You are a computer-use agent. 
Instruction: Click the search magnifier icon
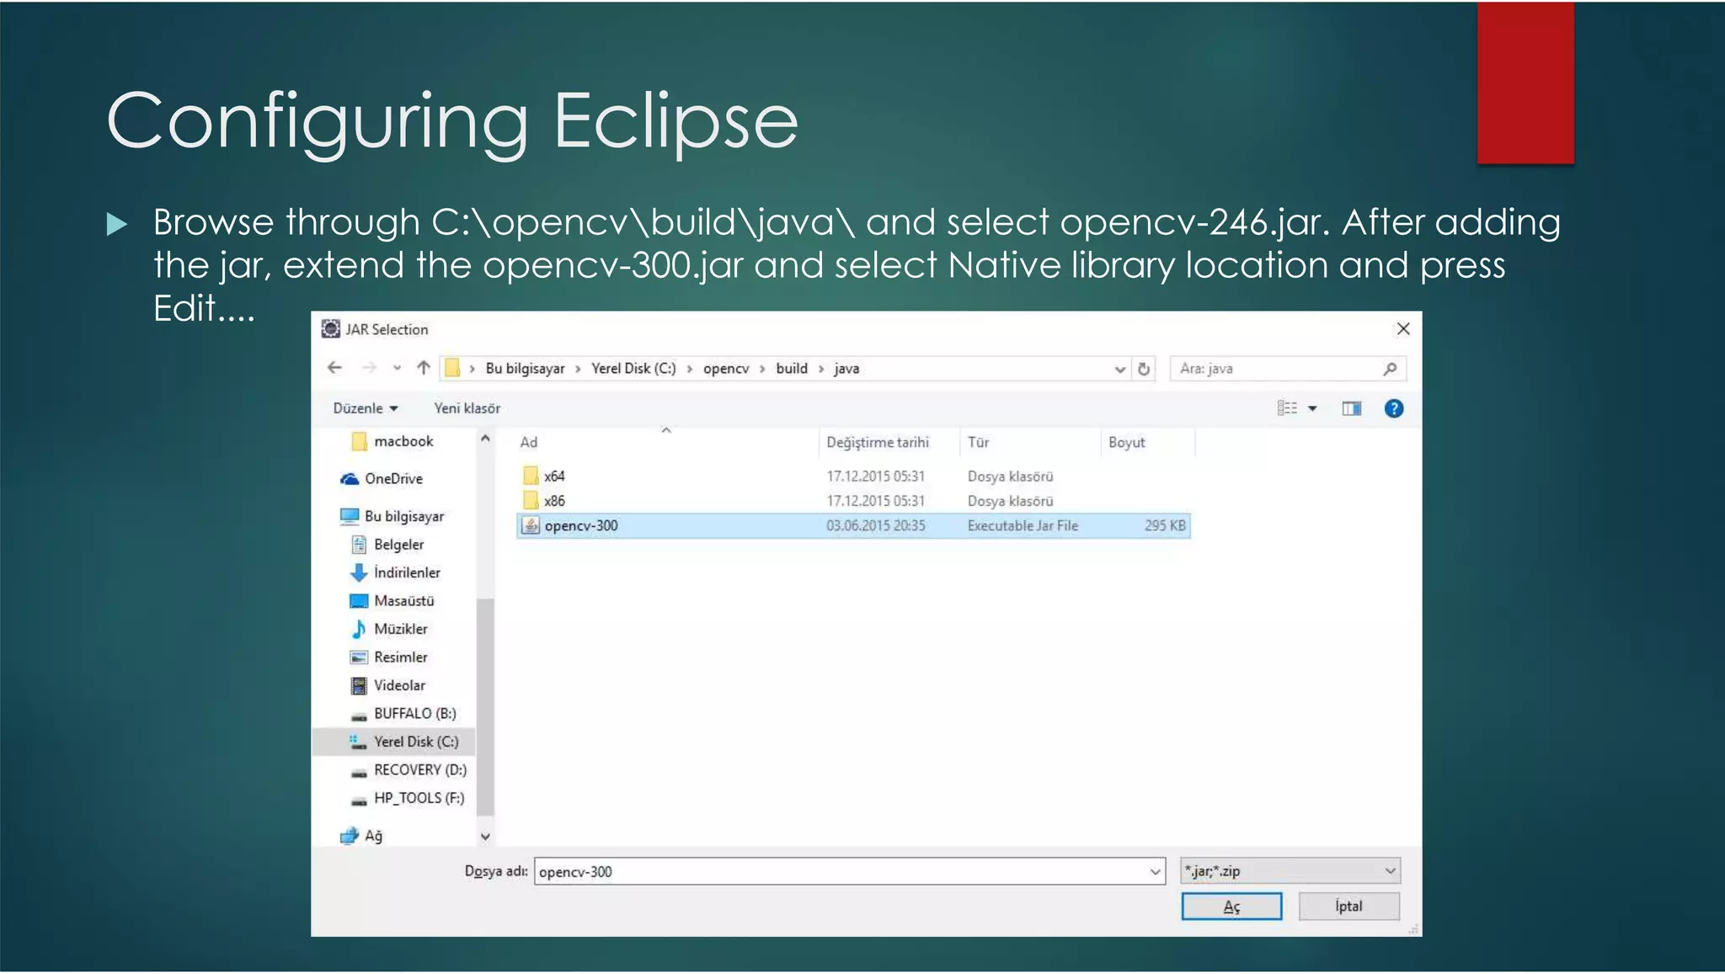tap(1390, 369)
